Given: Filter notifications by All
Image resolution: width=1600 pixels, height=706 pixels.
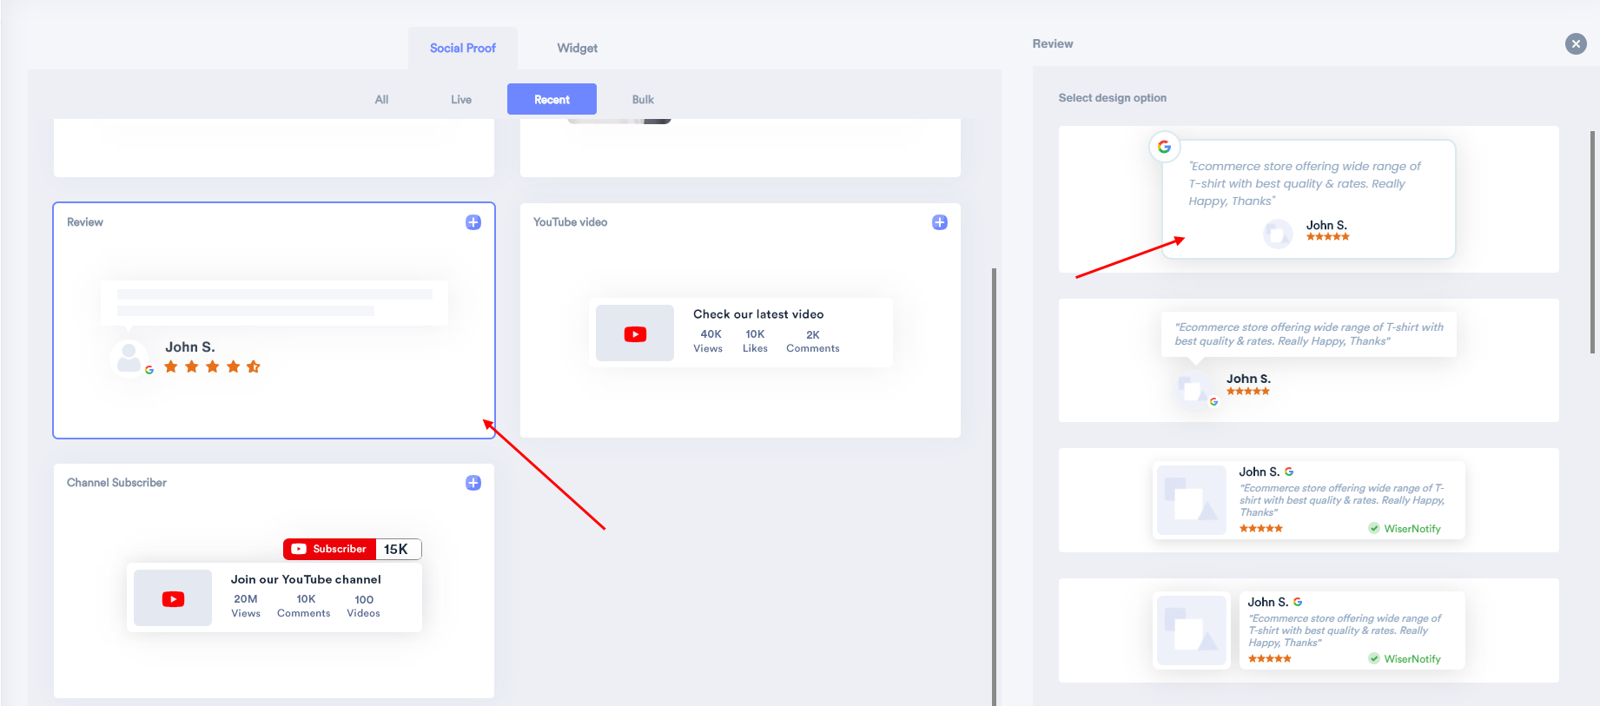Looking at the screenshot, I should 381,99.
